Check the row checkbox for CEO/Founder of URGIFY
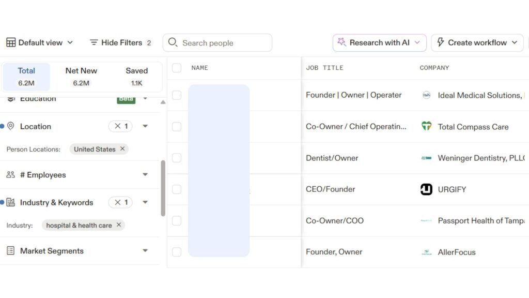529x298 pixels. point(176,189)
